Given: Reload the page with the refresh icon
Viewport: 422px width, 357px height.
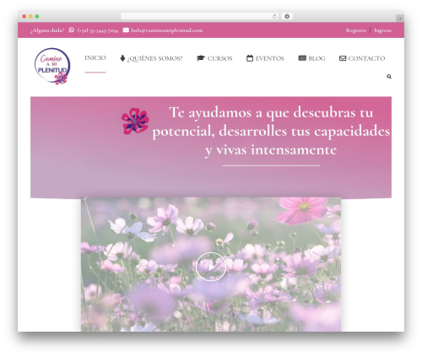Looking at the screenshot, I should (x=274, y=17).
